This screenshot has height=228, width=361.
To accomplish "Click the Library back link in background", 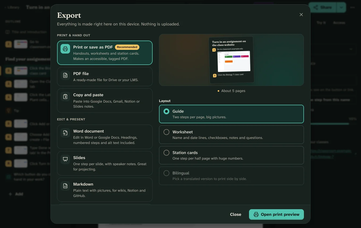I will [12, 7].
